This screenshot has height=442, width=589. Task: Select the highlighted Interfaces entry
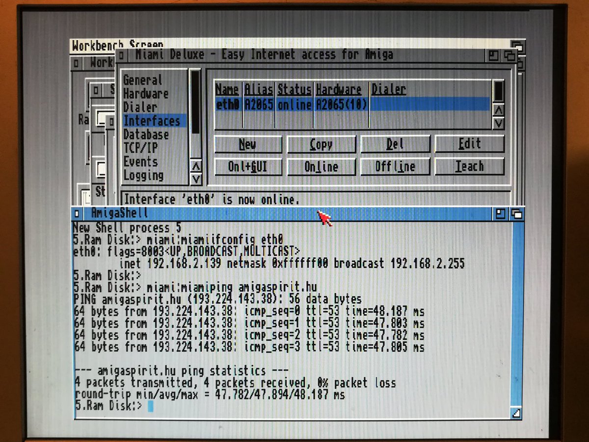[x=154, y=121]
